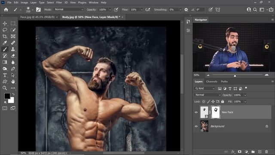Image resolution: width=275 pixels, height=155 pixels.
Task: Hide the Background layer
Action: [x=196, y=126]
